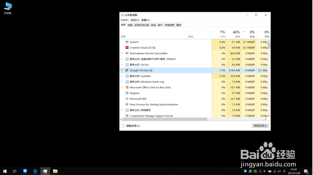Click the Microsoft IME process icon
This screenshot has height=175, width=313.
tap(127, 99)
